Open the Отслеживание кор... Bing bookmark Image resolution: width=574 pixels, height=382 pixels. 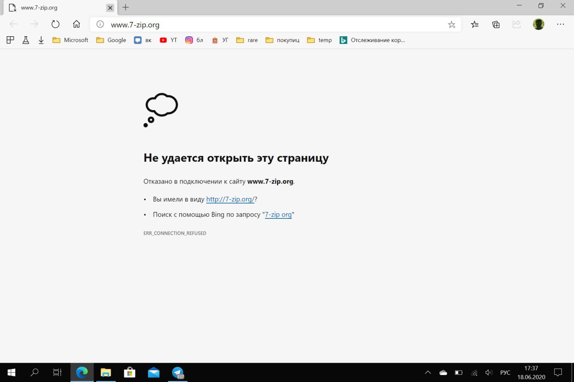372,40
